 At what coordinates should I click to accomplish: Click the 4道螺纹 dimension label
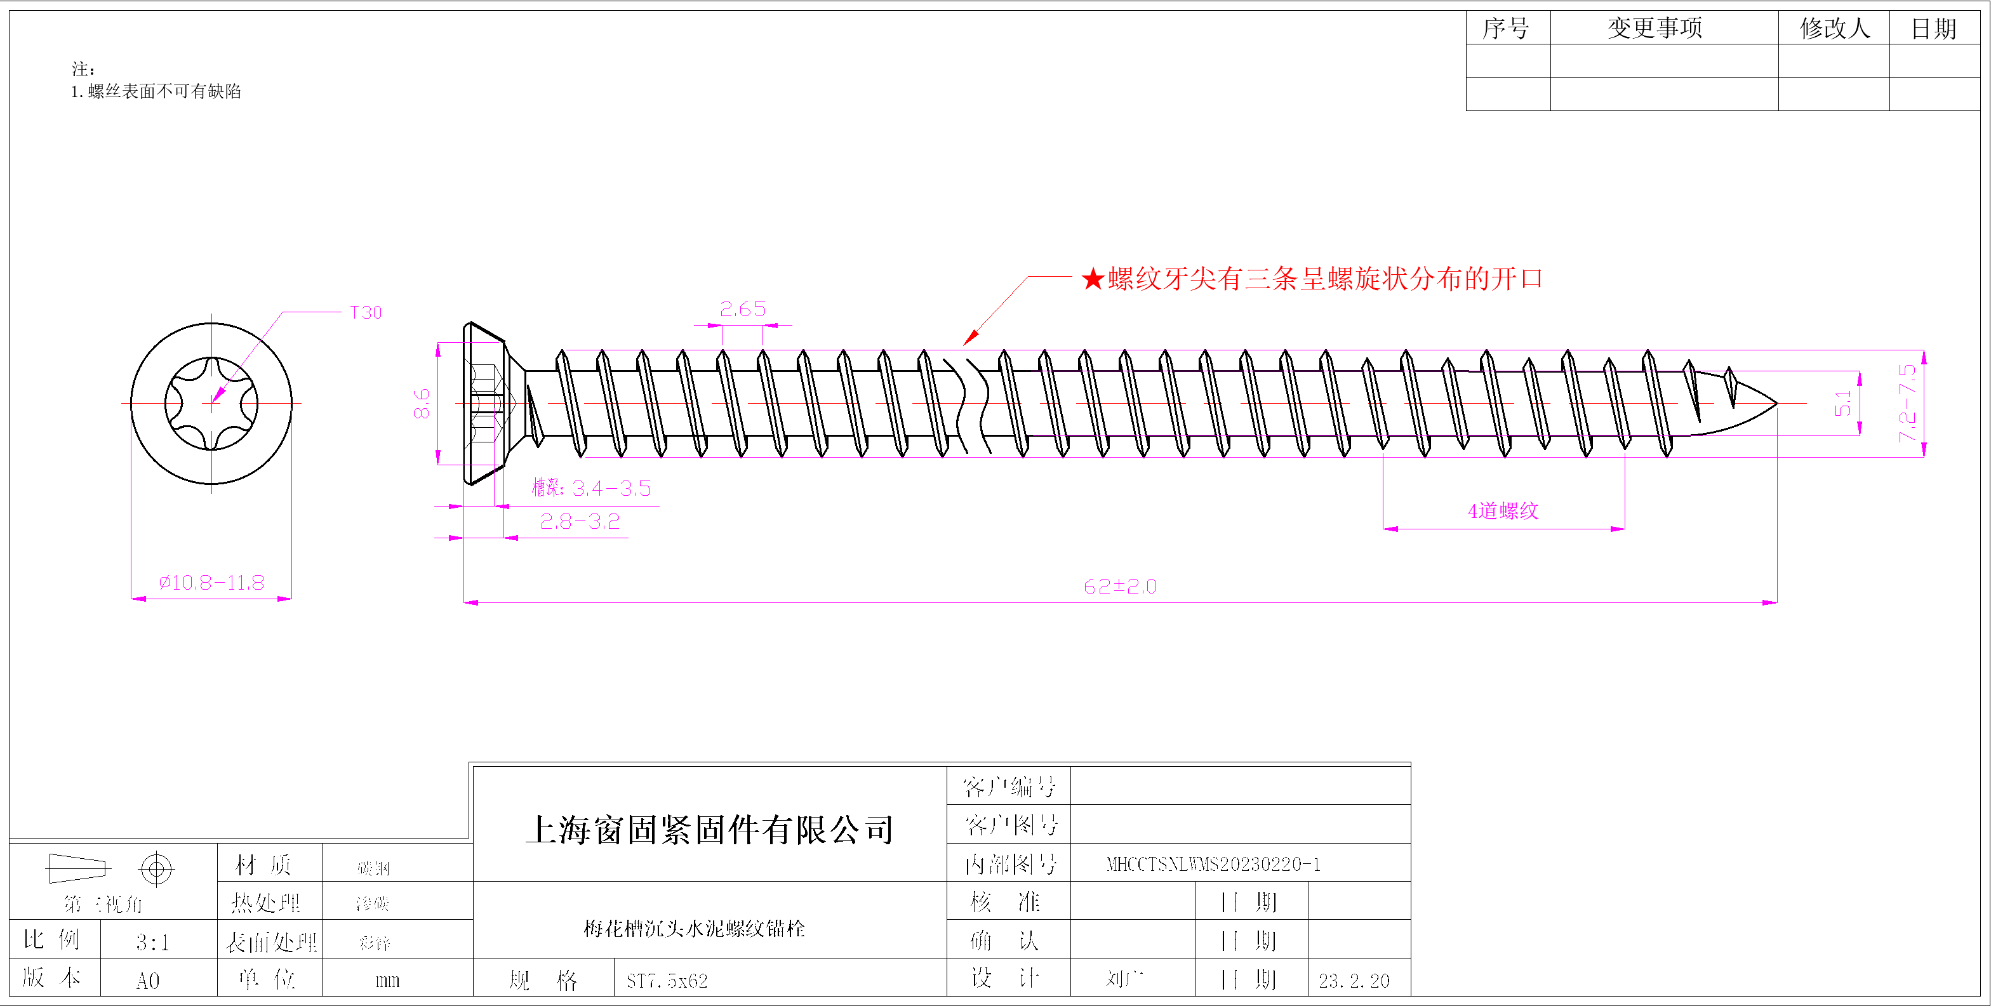[x=1503, y=511]
